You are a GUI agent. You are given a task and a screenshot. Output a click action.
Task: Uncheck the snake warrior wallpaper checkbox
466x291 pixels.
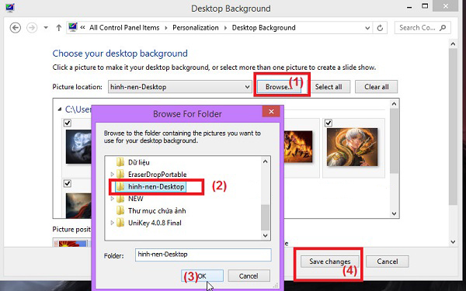pyautogui.click(x=329, y=123)
